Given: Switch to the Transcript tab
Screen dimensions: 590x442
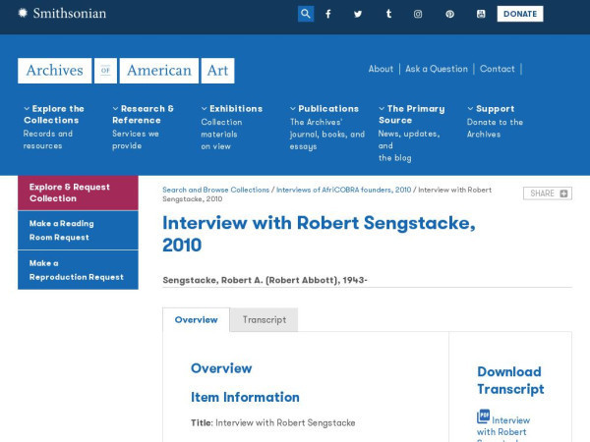Looking at the screenshot, I should [265, 320].
